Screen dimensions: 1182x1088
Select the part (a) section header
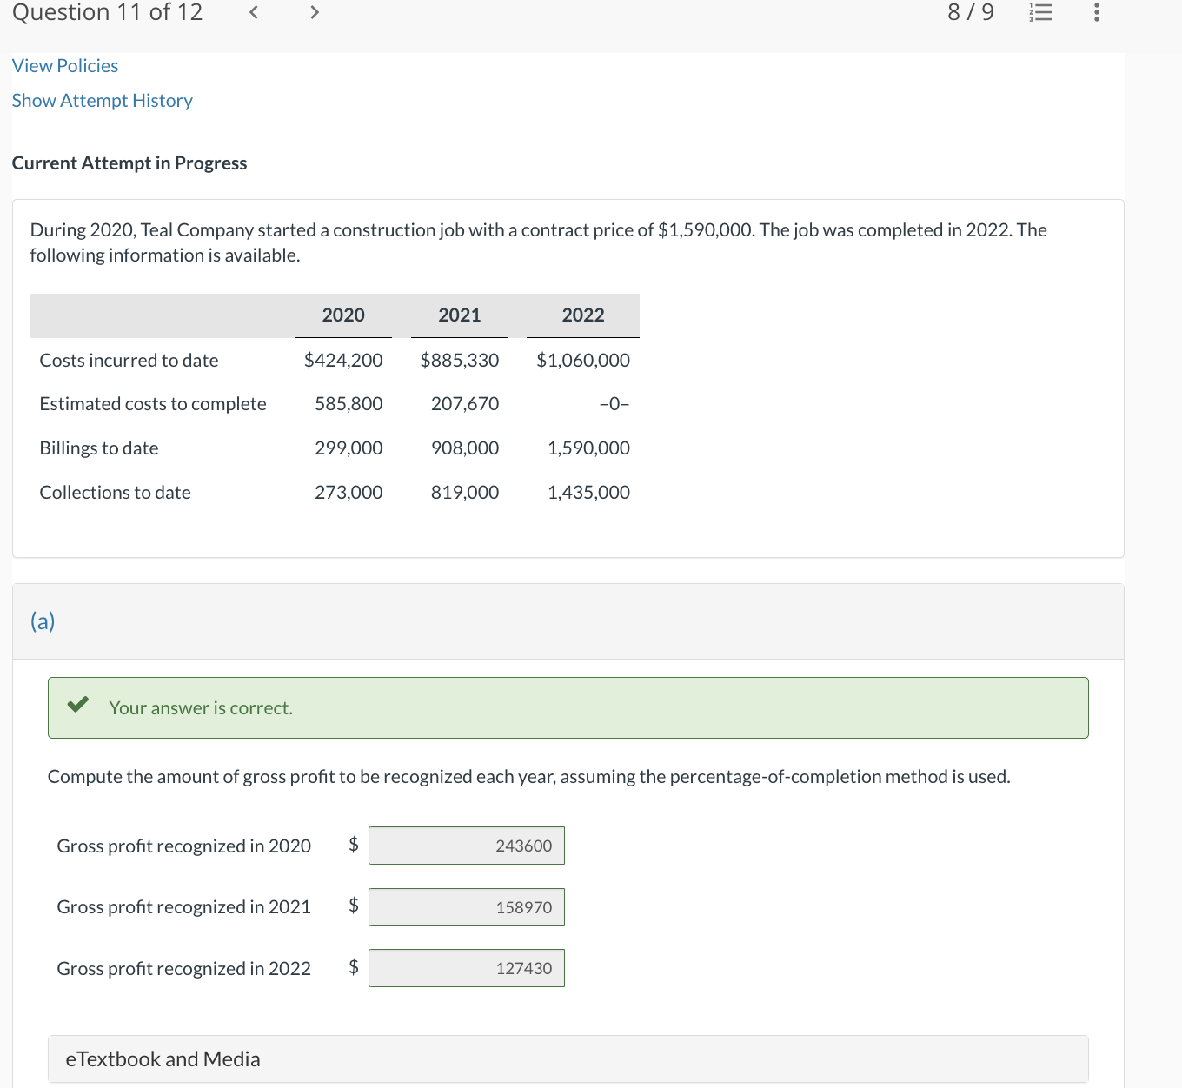tap(568, 621)
